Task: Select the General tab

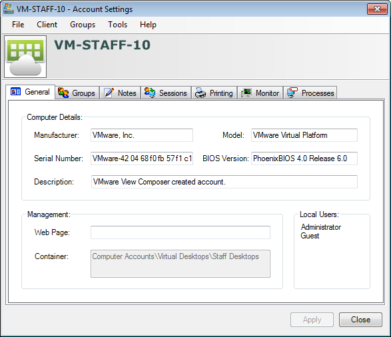Action: point(30,92)
